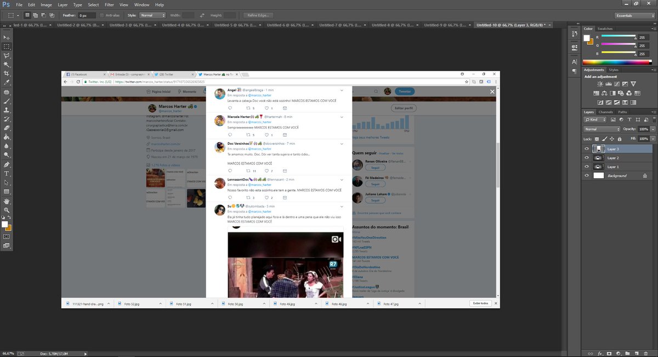The image size is (658, 357).
Task: Select the Magic Wand tool
Action: point(7,65)
